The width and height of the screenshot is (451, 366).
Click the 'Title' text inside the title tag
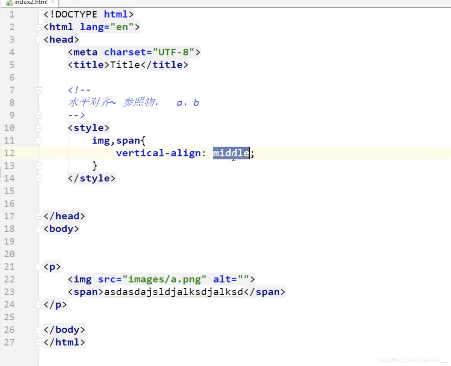coord(125,65)
